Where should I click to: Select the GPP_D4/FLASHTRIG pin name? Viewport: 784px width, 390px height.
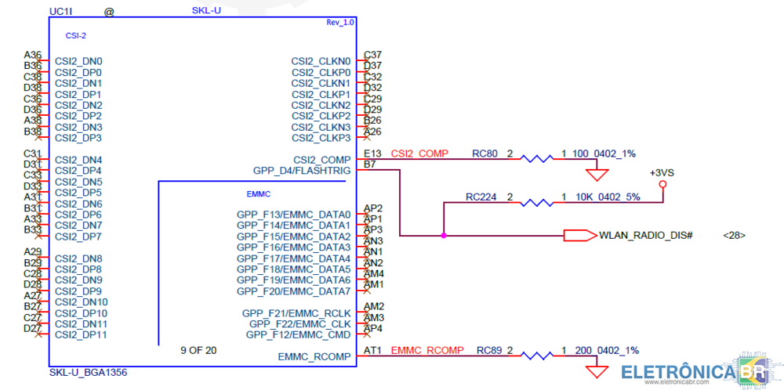[x=302, y=171]
